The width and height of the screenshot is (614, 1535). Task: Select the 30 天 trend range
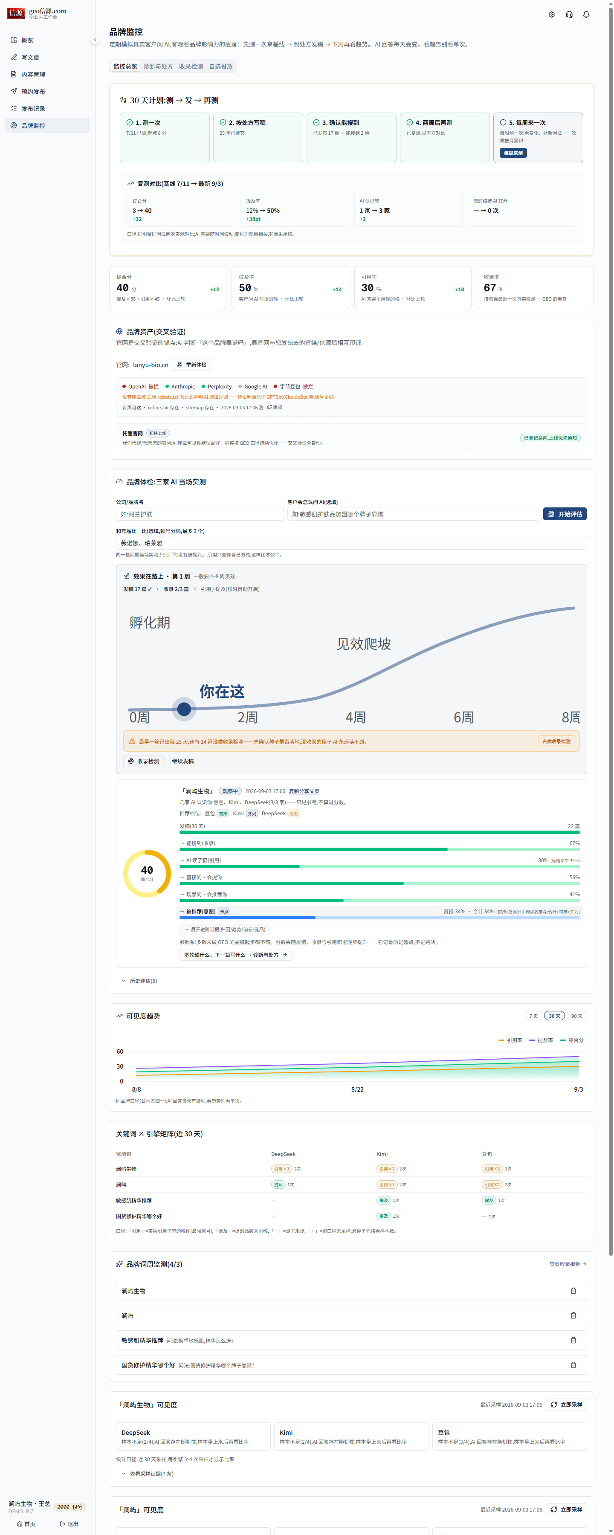tap(554, 1016)
